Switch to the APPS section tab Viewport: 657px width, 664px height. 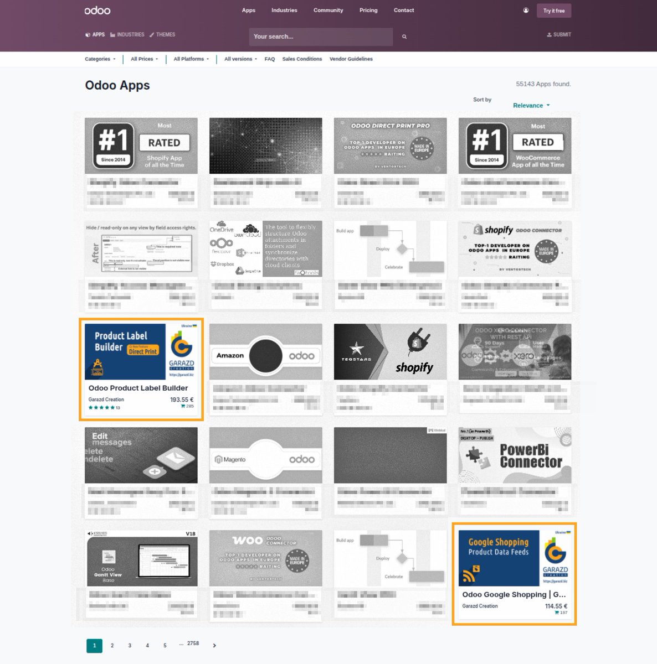pos(95,34)
